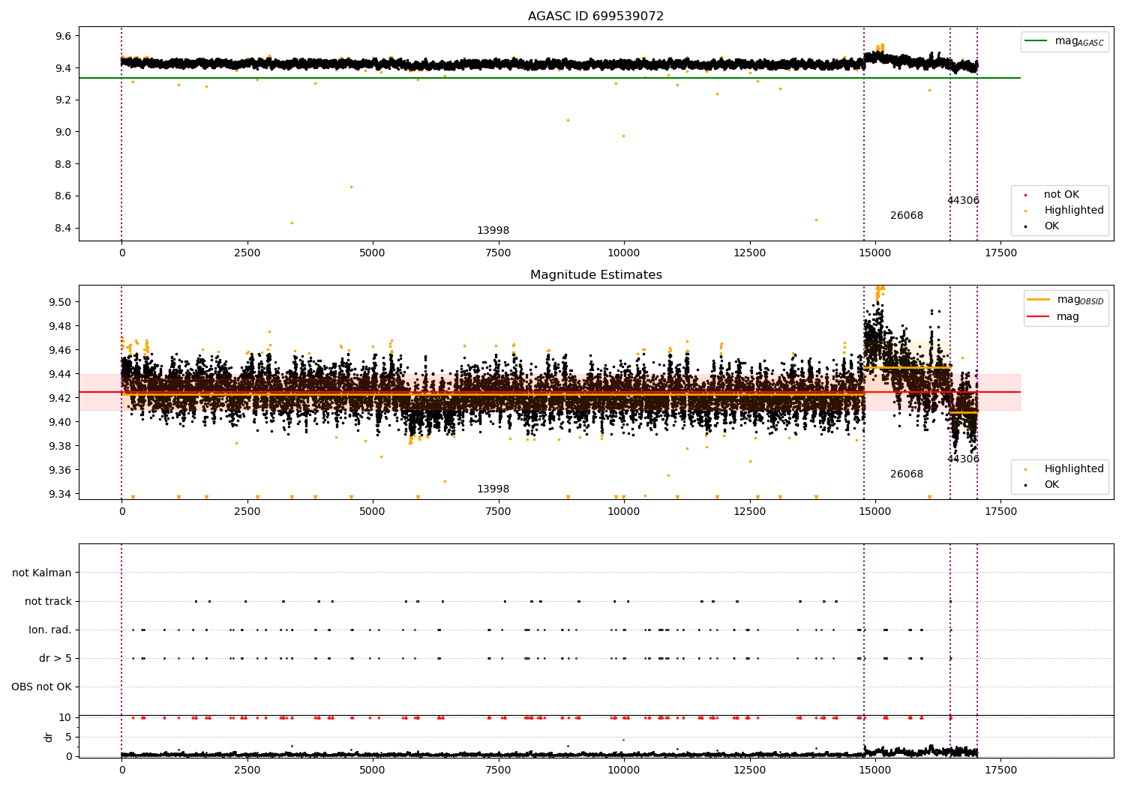Image resolution: width=1125 pixels, height=787 pixels.
Task: Click y-axis tick '9.0' on top plot
Action: pos(63,133)
